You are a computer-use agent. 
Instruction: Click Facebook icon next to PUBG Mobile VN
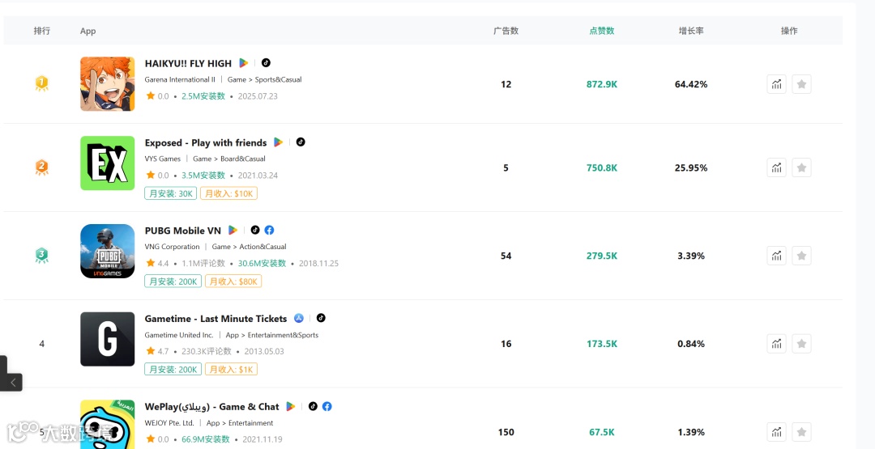269,231
